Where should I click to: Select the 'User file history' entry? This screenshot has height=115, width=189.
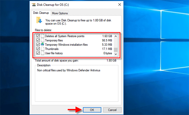[74, 53]
